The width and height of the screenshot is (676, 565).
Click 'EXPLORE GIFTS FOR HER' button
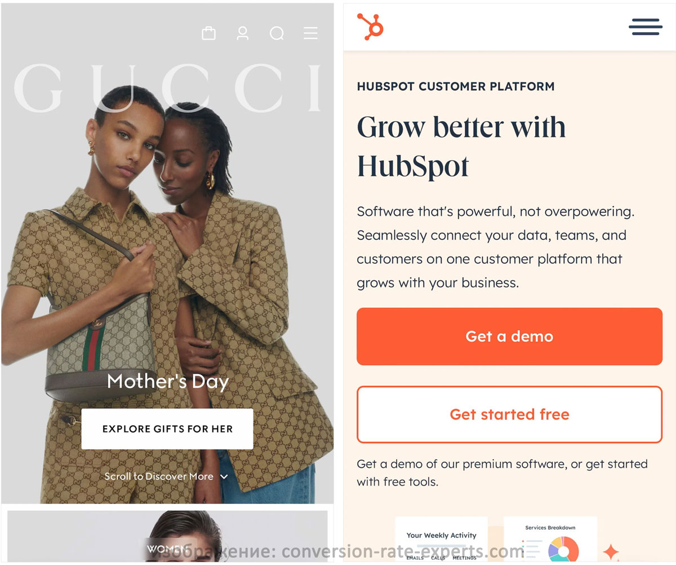167,429
